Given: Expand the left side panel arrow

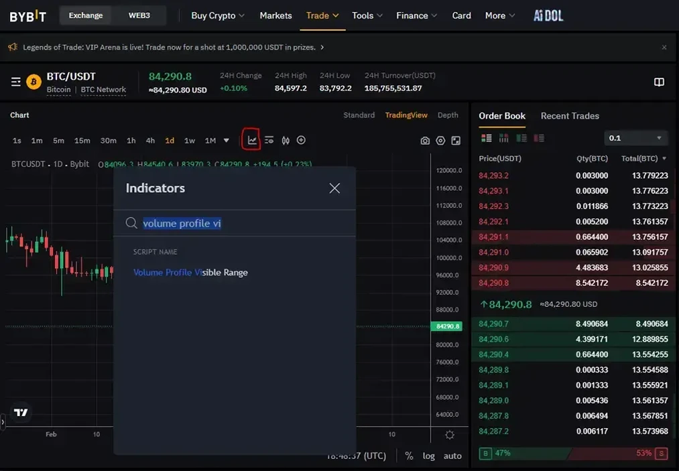Looking at the screenshot, I should coord(3,421).
